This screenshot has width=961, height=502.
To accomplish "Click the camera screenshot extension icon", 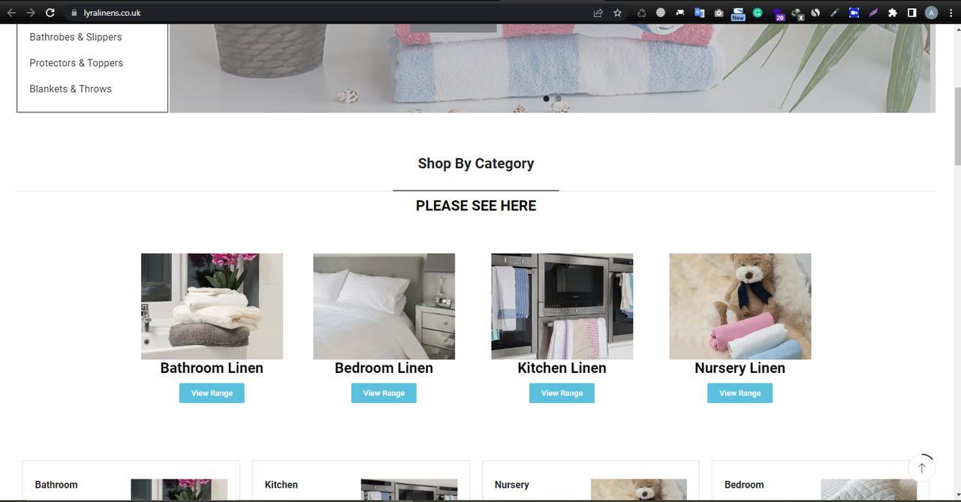I will 718,13.
